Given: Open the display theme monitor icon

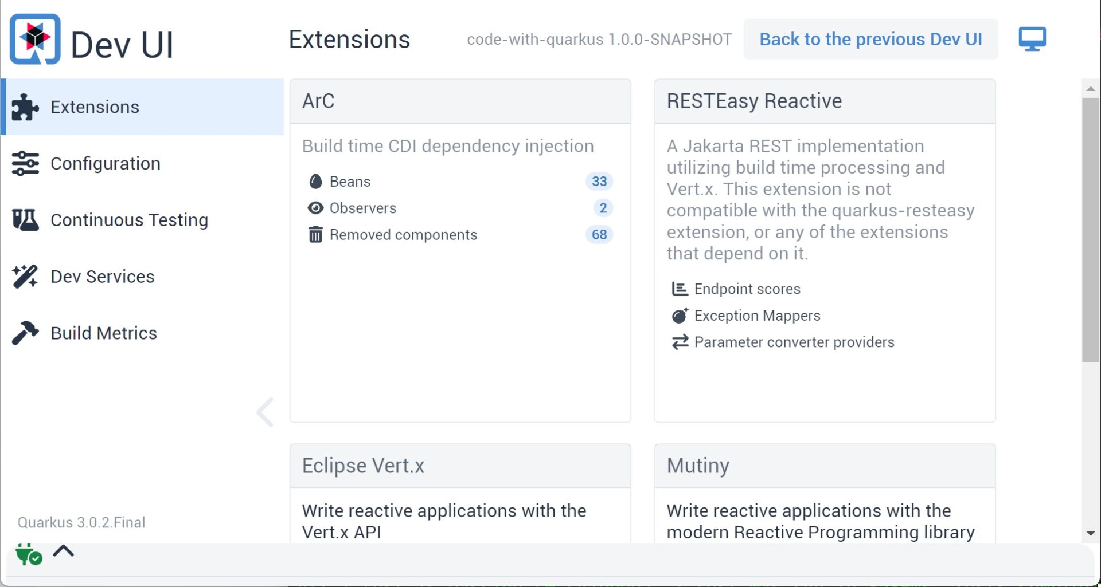Looking at the screenshot, I should pos(1031,39).
